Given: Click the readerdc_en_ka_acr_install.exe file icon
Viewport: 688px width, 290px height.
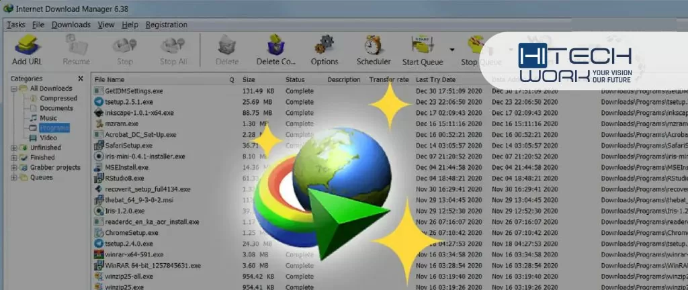Looking at the screenshot, I should [x=99, y=222].
